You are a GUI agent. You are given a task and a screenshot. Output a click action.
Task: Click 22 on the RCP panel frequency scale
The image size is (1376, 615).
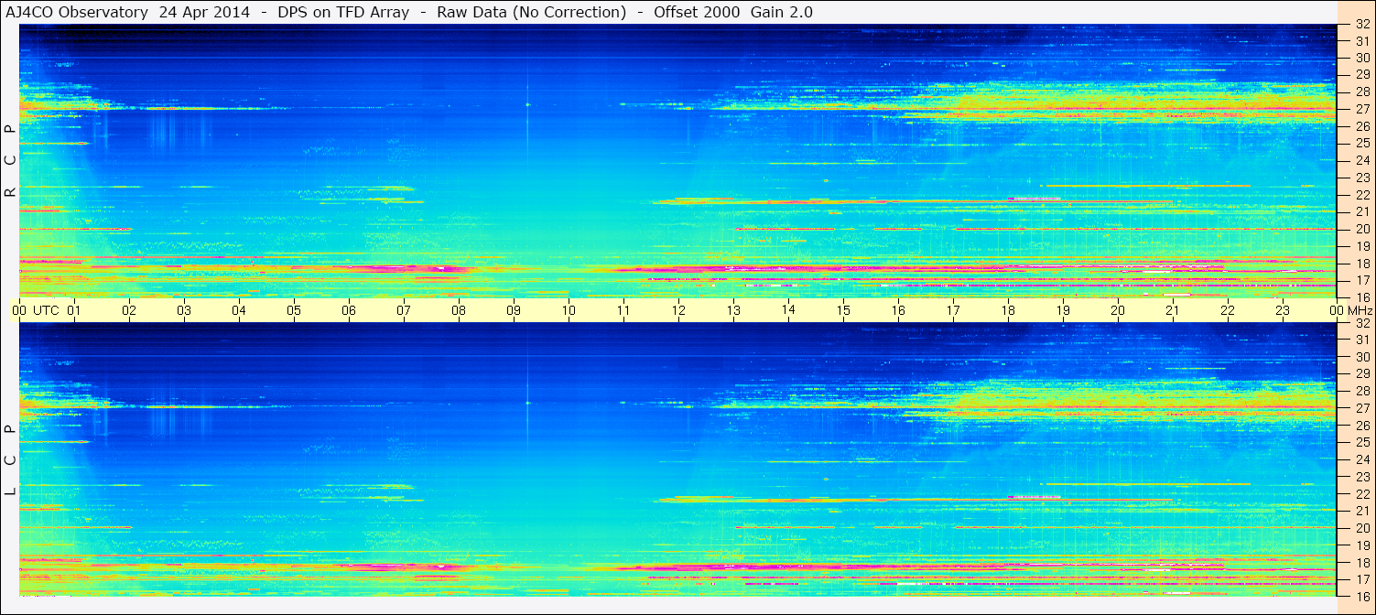[1361, 195]
